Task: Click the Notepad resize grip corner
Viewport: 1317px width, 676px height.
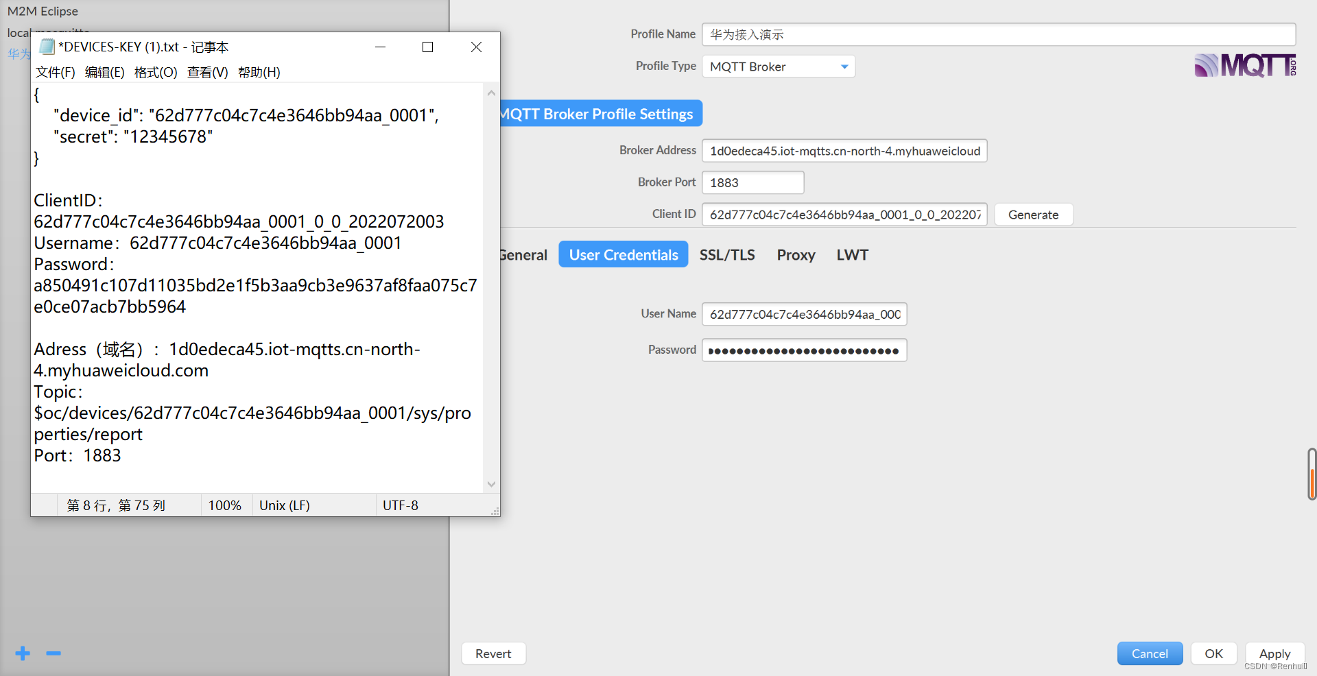Action: pos(495,511)
